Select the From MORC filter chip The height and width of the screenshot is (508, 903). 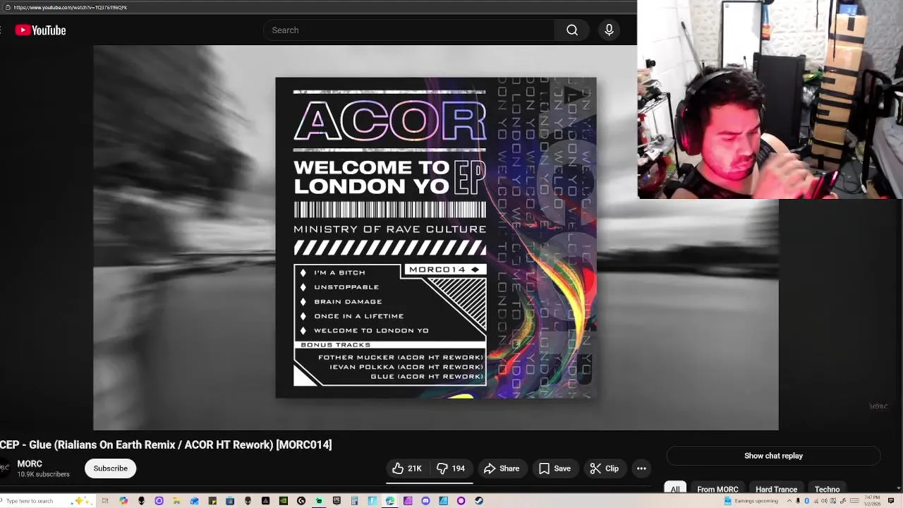717,489
